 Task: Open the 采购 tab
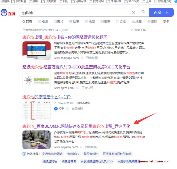pos(152,22)
